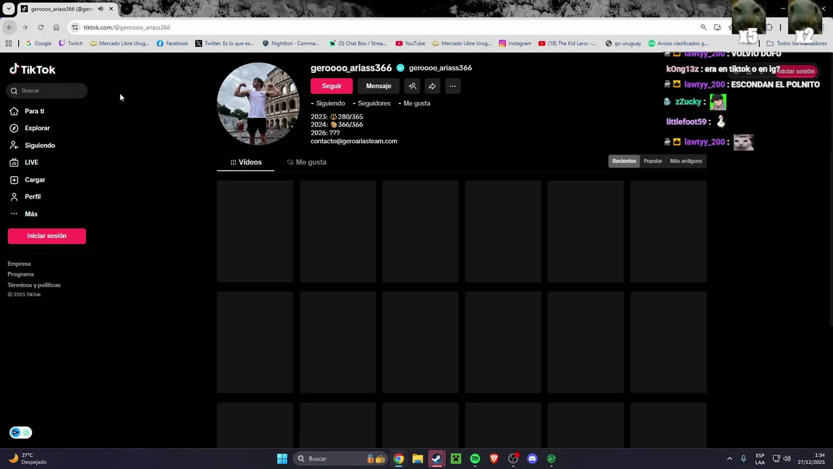Viewport: 833px width, 469px height.
Task: Click the red Iniciar sesión sidebar button
Action: tap(47, 236)
